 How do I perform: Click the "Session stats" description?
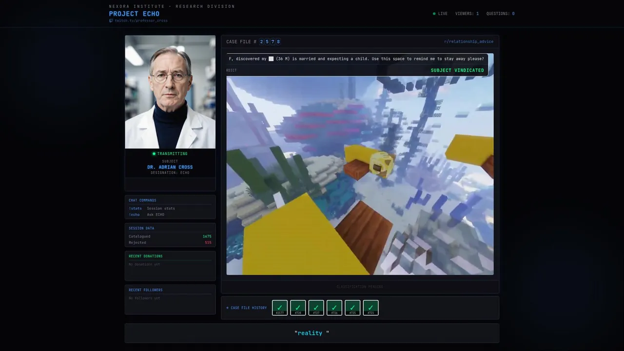[x=161, y=208]
